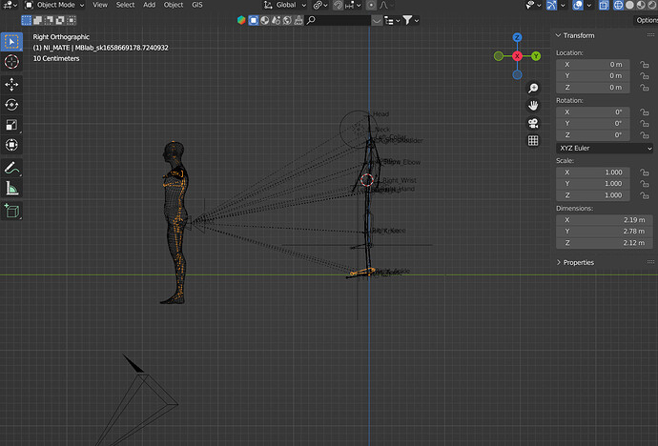This screenshot has height=446, width=658.
Task: Set selection mode to extend
Action: (38, 20)
